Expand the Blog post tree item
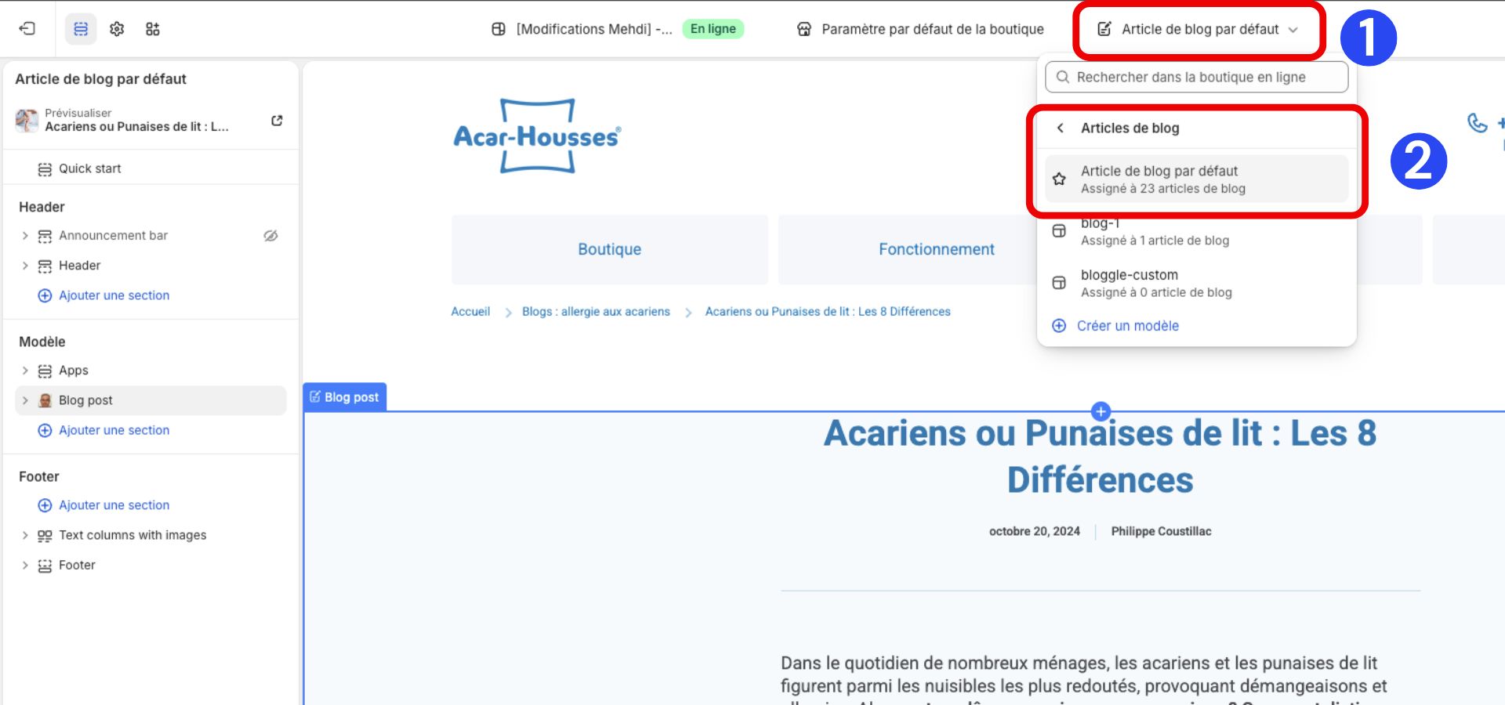 pyautogui.click(x=24, y=399)
